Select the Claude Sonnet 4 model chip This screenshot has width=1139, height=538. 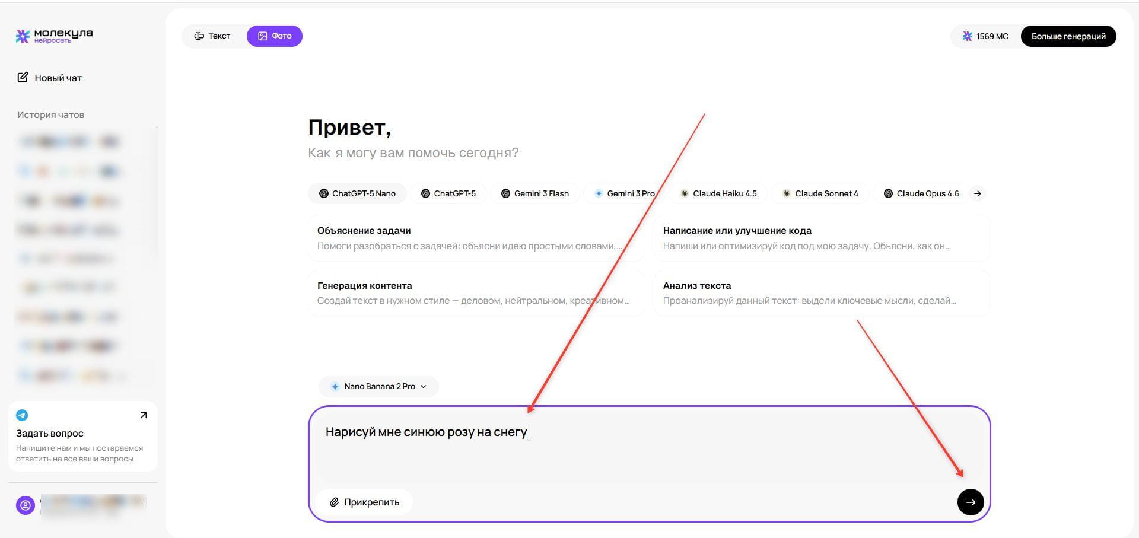coord(820,193)
